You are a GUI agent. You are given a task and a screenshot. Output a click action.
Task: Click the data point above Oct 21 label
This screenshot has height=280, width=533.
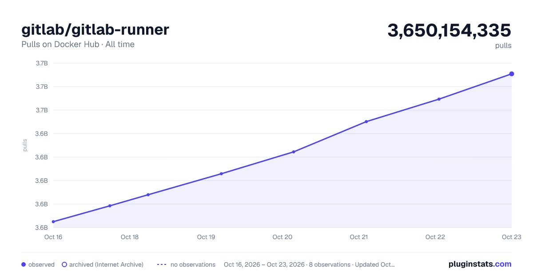coord(366,121)
